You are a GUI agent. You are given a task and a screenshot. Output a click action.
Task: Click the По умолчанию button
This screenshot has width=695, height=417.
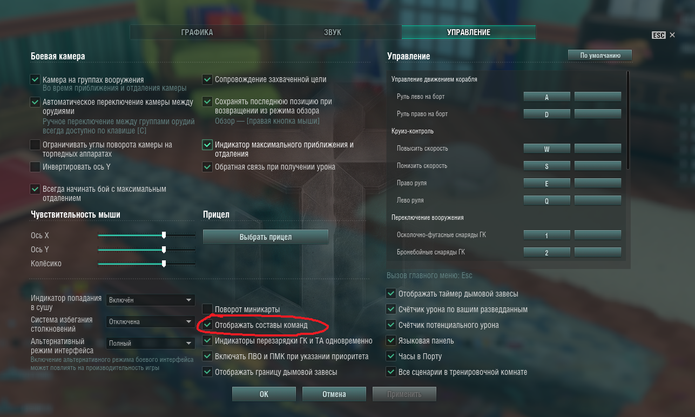599,55
